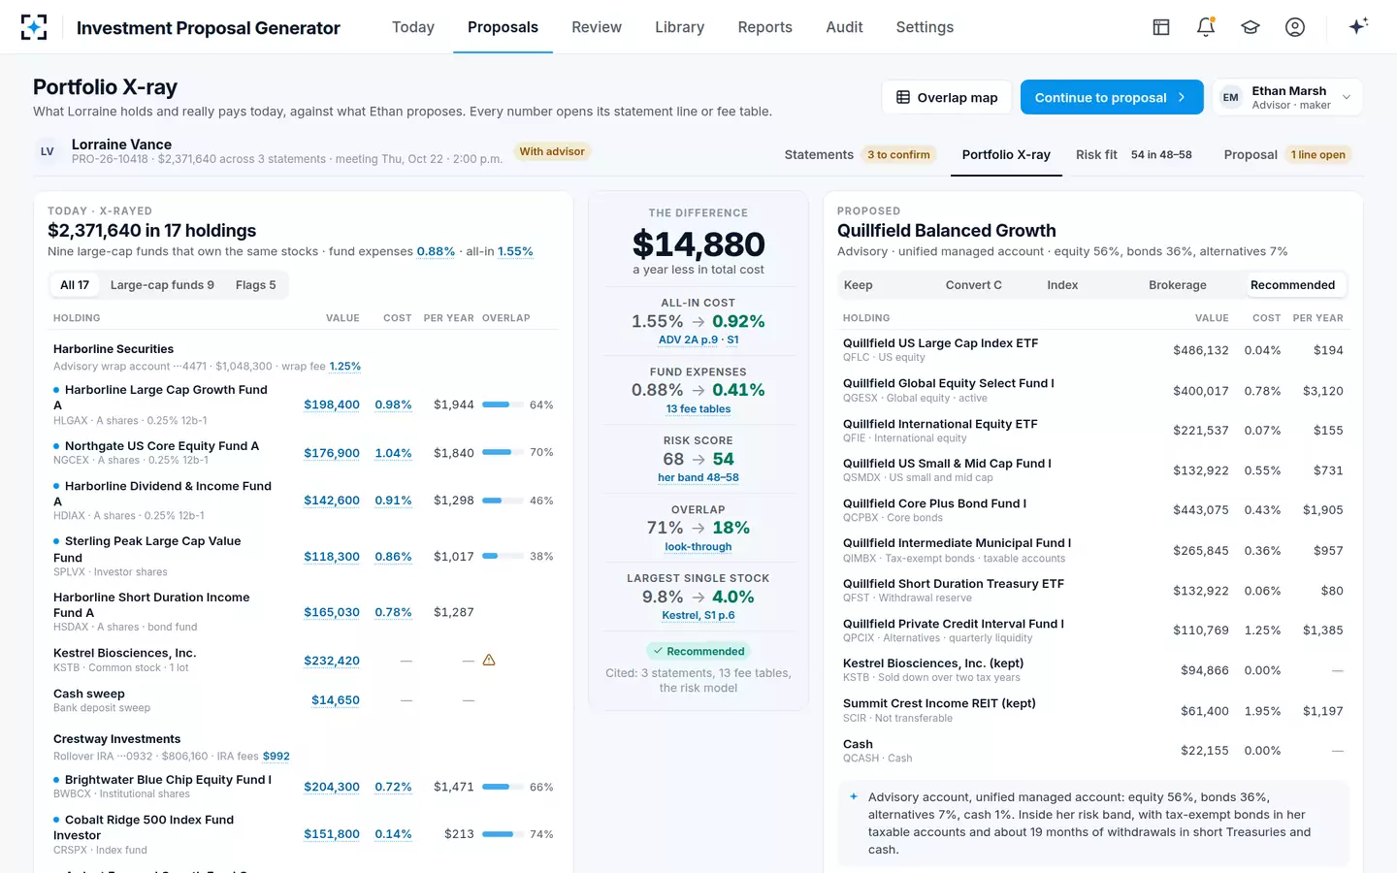Open the 13 fee tables link

(x=698, y=408)
